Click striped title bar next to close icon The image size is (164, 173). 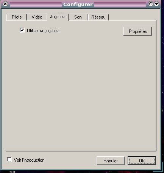(x=35, y=4)
